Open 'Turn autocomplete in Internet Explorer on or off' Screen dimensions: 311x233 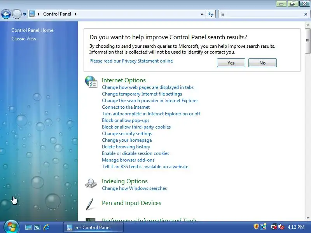coord(151,114)
